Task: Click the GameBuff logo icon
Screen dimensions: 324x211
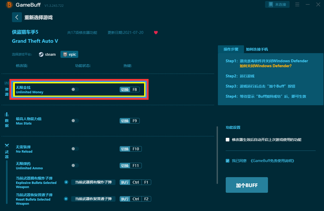Action: 9,5
